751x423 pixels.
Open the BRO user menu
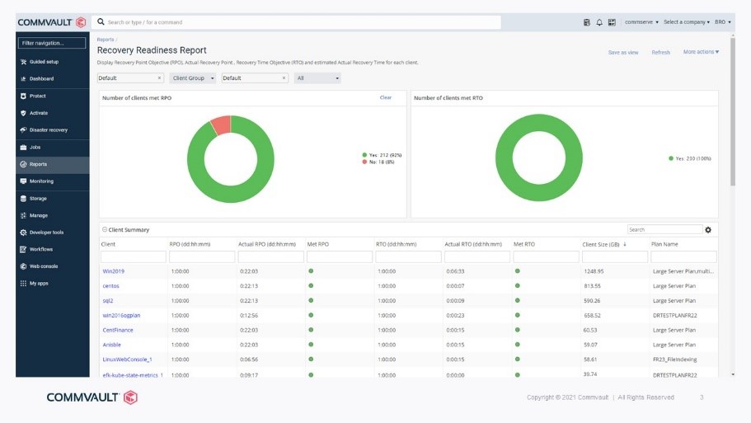723,22
